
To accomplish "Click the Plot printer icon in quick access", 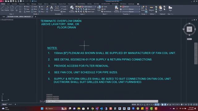I will [21, 1].
